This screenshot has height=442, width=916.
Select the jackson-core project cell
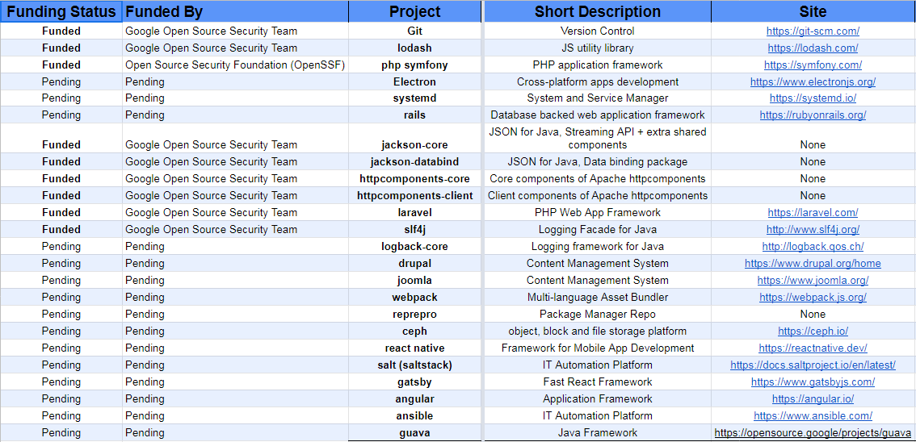click(x=414, y=138)
